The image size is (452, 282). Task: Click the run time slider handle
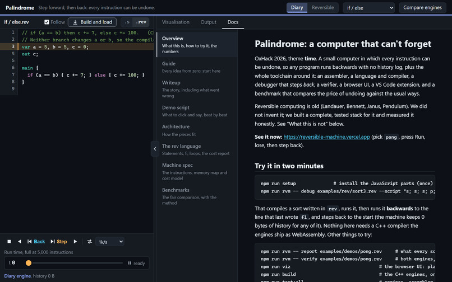coord(28,263)
